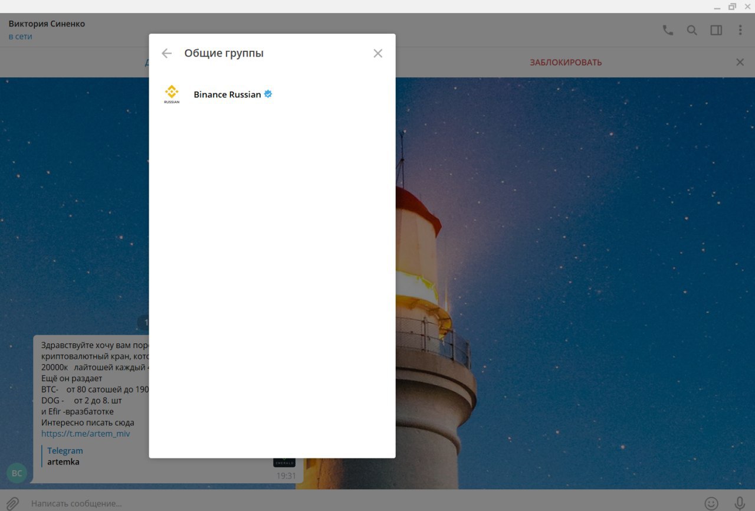Close the Telegram window
755x511 pixels.
coord(747,6)
